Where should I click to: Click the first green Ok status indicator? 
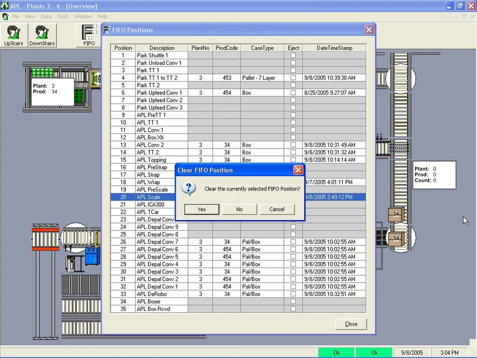(x=336, y=352)
